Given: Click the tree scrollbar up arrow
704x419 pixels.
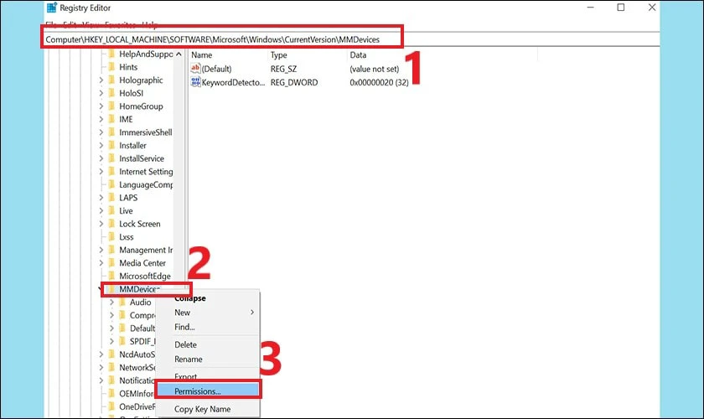Looking at the screenshot, I should tap(179, 54).
